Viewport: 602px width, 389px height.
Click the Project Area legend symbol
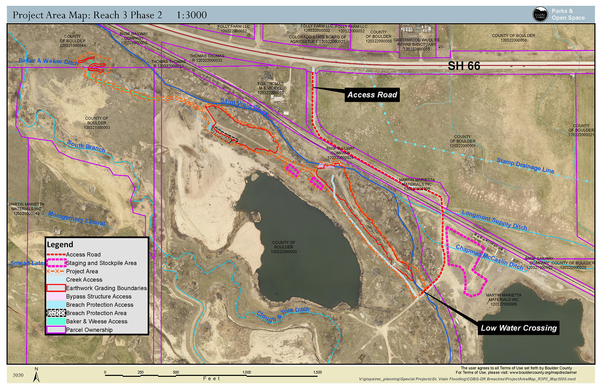click(x=55, y=271)
